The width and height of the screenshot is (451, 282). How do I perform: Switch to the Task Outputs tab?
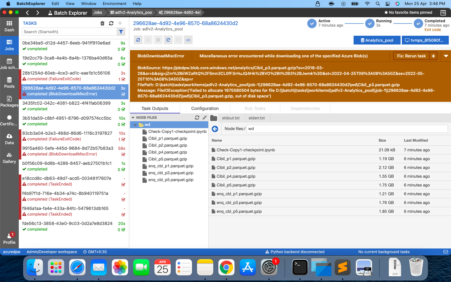[155, 108]
